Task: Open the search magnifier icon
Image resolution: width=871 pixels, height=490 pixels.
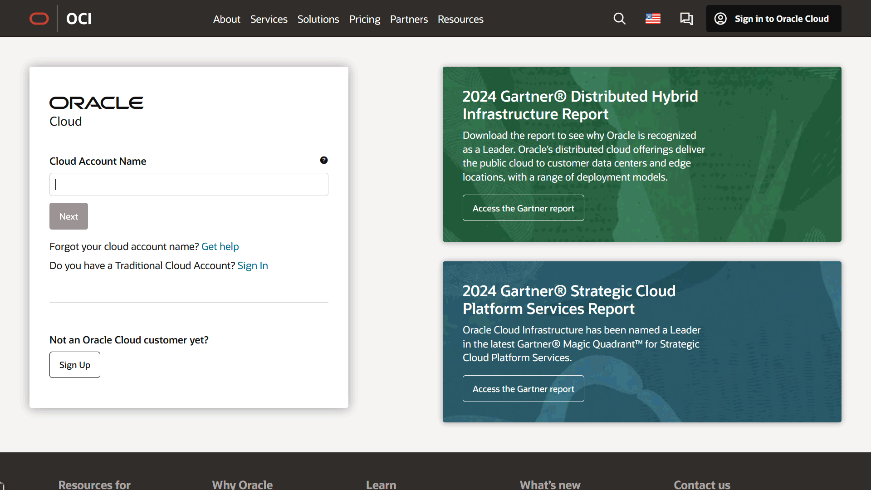Action: pyautogui.click(x=619, y=19)
